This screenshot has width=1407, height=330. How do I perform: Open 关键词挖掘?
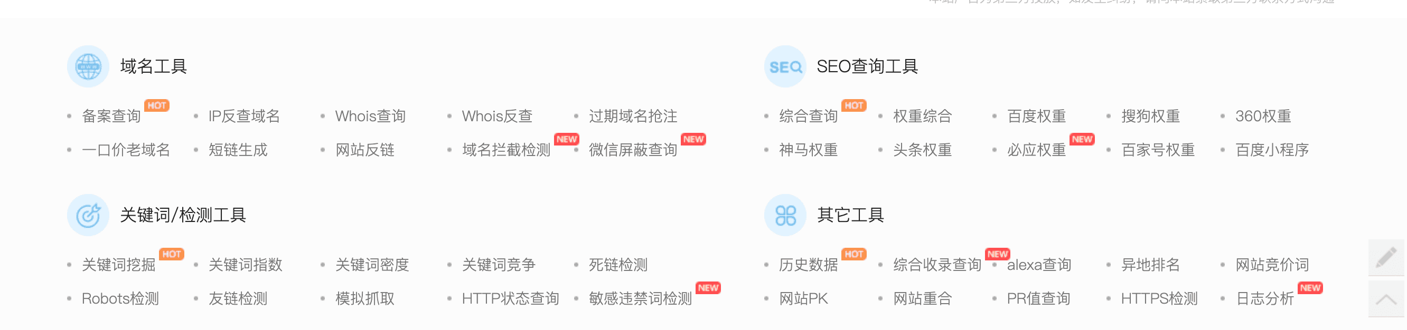coord(118,265)
